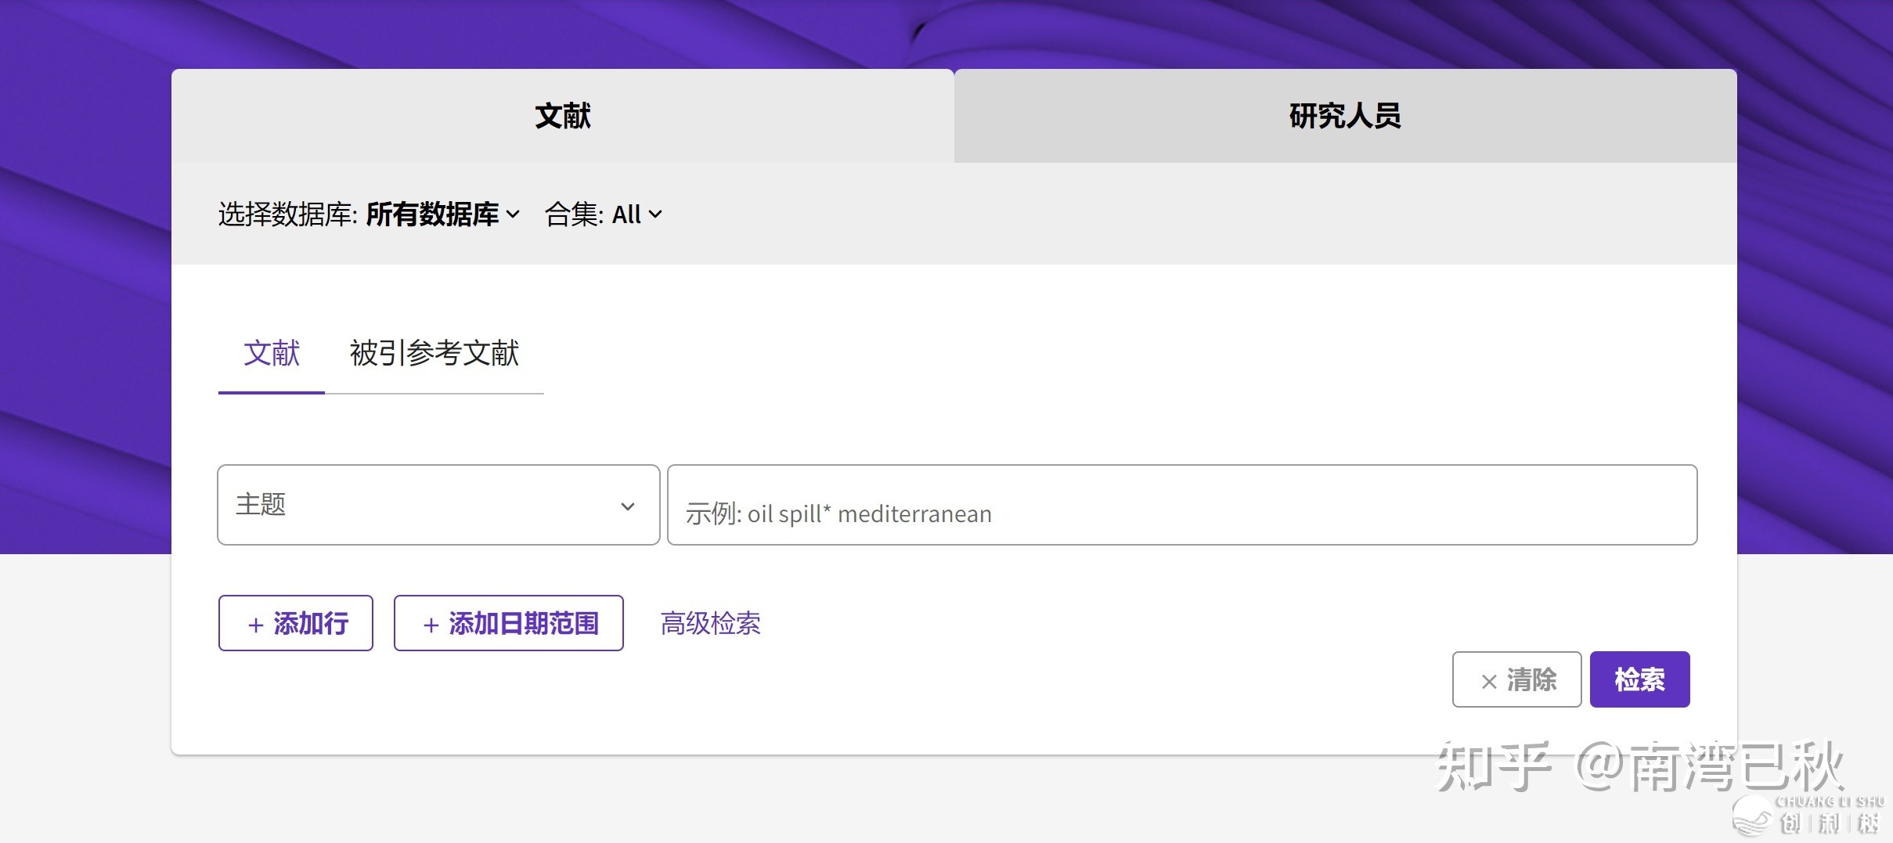Click the down arrow inside 主题 field selector
Image resolution: width=1893 pixels, height=843 pixels.
click(x=627, y=506)
